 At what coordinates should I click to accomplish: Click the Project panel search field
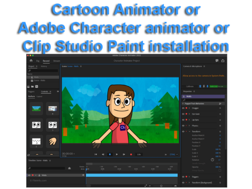(43, 71)
